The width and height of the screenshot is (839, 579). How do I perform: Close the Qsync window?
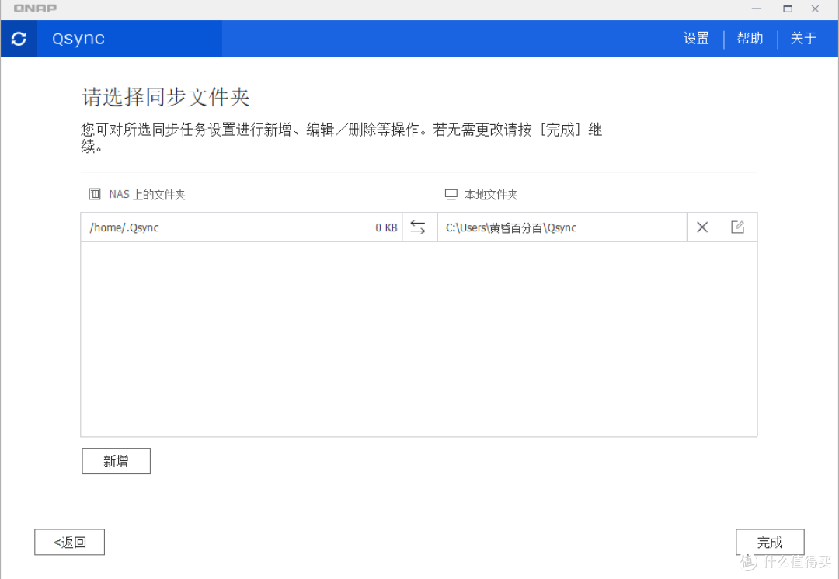click(x=815, y=9)
